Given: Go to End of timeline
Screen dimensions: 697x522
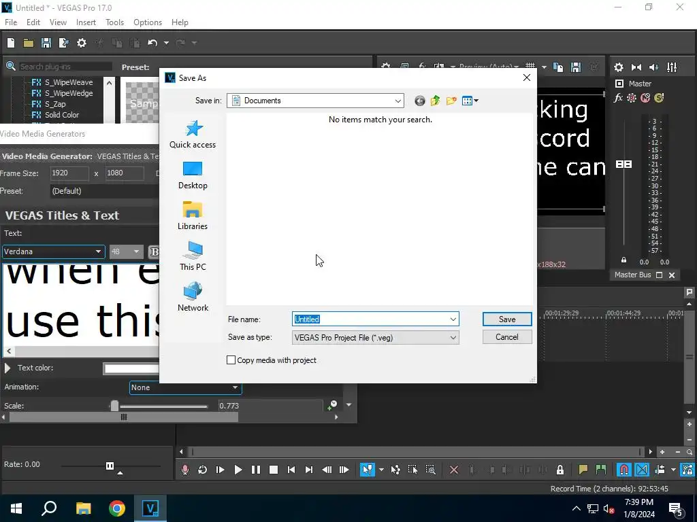Looking at the screenshot, I should coord(309,470).
